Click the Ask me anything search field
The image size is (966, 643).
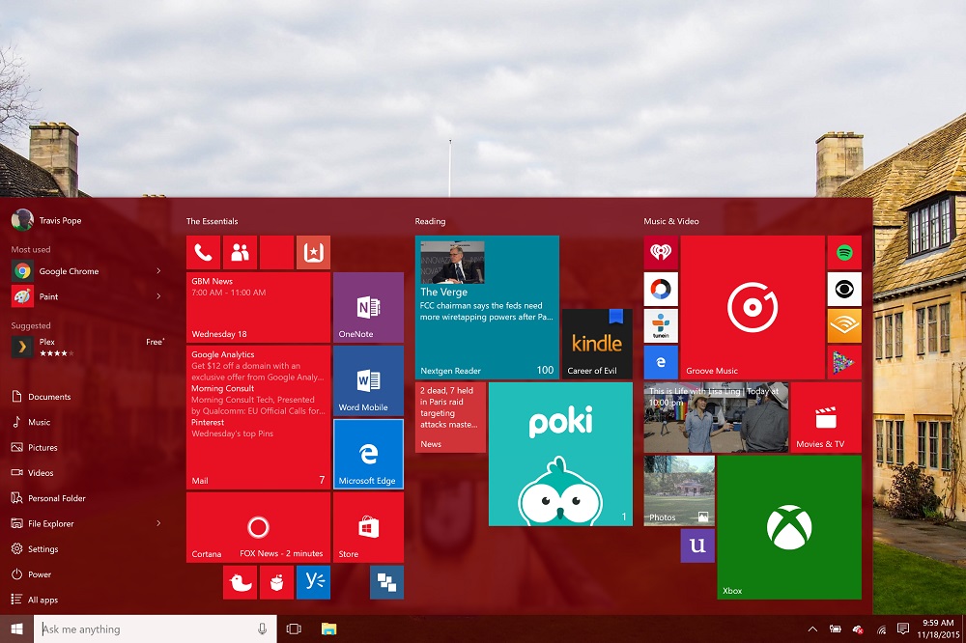pos(145,629)
